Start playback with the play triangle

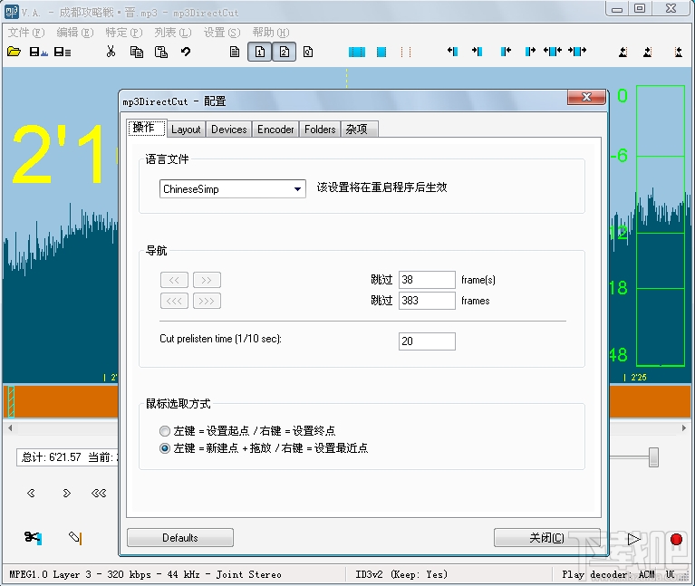633,539
